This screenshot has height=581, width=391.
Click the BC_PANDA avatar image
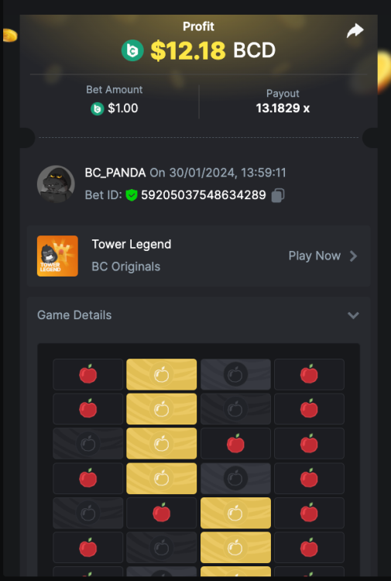56,184
